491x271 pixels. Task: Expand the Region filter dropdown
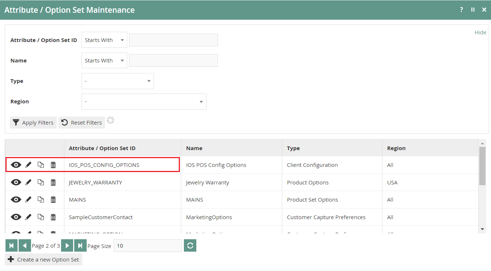(144, 101)
